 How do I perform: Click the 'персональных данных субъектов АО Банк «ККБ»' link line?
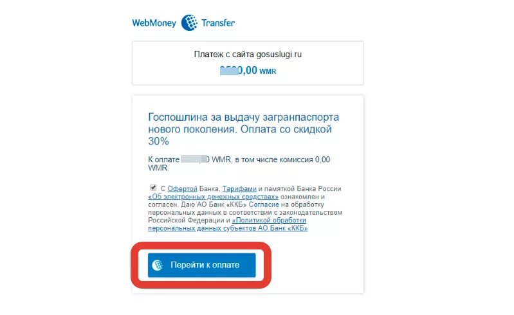[228, 228]
